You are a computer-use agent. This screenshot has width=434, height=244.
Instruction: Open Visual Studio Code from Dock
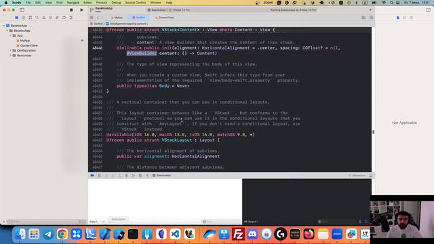coord(175,235)
